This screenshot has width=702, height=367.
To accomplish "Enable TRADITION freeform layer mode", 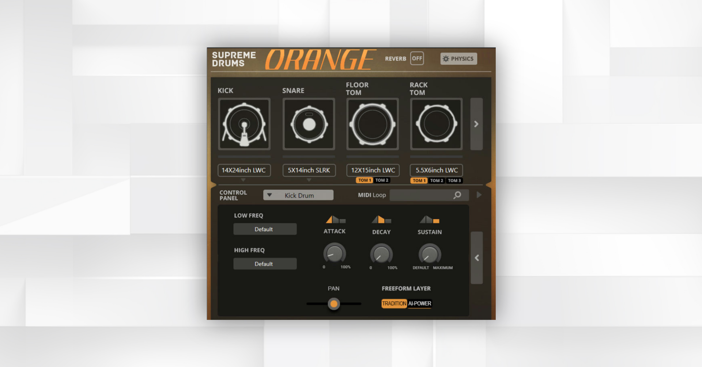I will (394, 303).
